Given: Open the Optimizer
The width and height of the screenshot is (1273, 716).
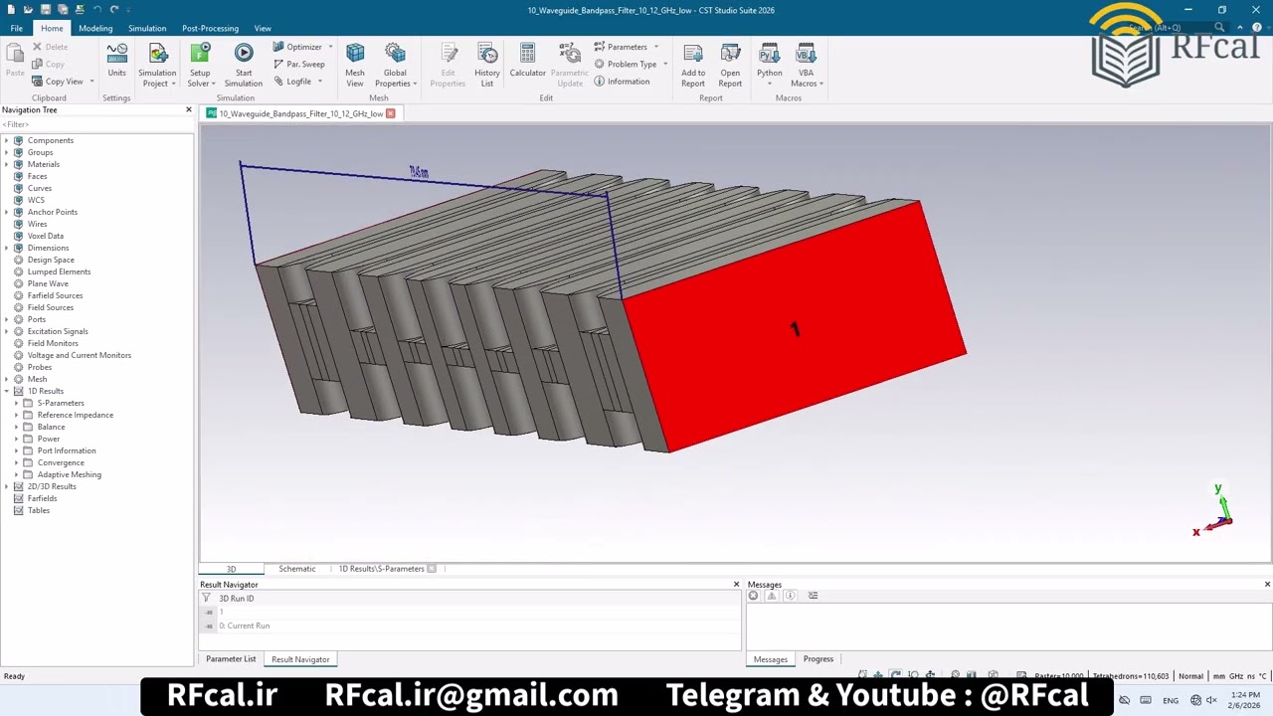Looking at the screenshot, I should [x=297, y=47].
